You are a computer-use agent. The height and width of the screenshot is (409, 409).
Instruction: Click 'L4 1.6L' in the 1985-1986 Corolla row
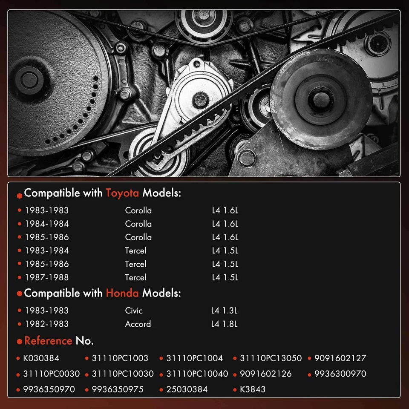(225, 237)
